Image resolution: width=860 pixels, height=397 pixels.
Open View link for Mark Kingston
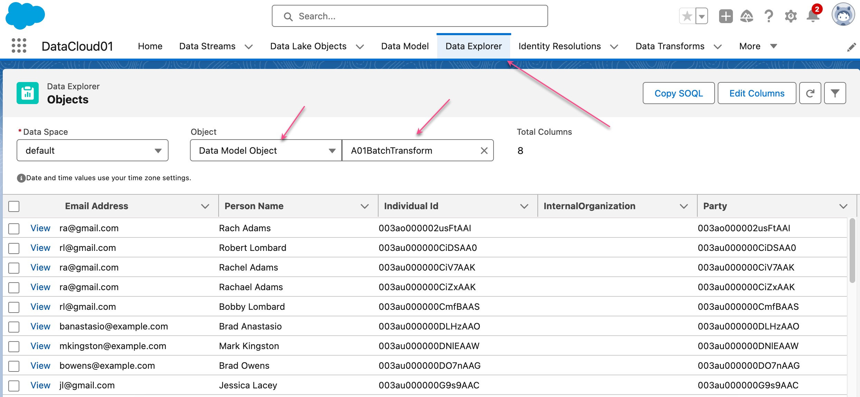point(40,346)
